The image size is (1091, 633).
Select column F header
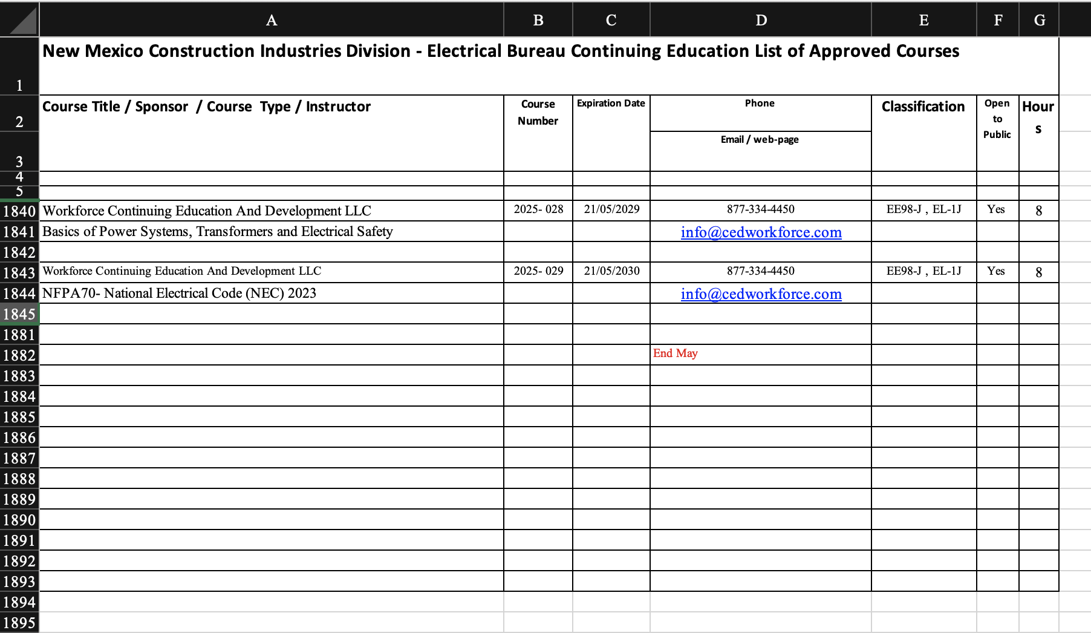[998, 20]
